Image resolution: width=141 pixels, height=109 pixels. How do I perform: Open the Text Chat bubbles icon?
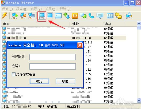pos(83,16)
